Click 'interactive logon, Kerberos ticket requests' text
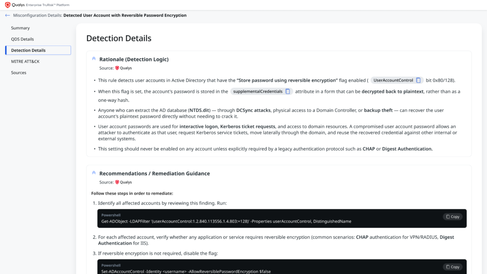The width and height of the screenshot is (487, 274). pyautogui.click(x=228, y=127)
